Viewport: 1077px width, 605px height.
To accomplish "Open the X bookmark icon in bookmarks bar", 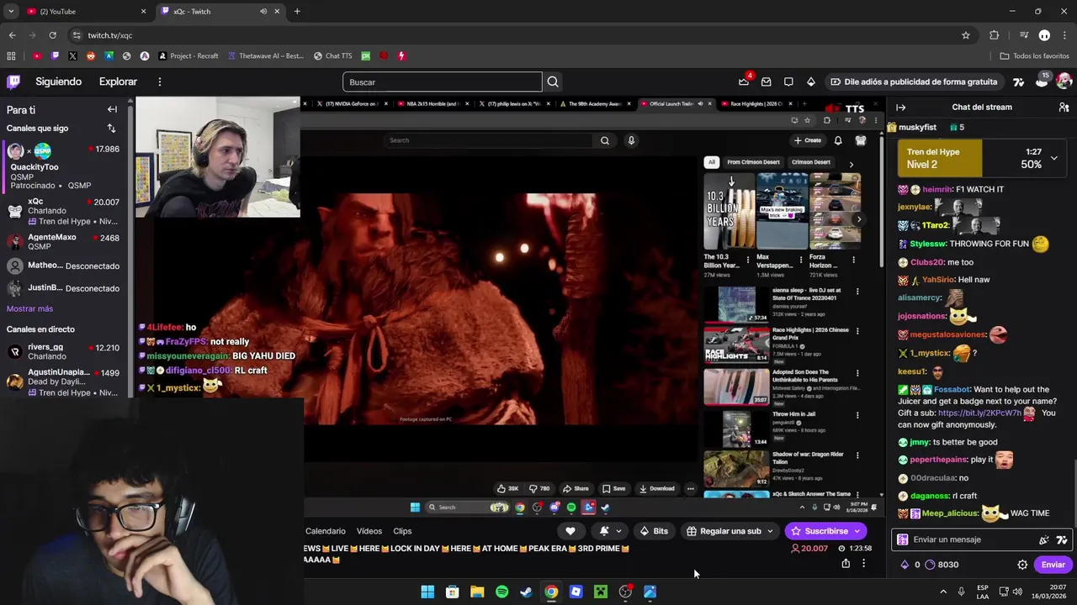I will (x=72, y=56).
